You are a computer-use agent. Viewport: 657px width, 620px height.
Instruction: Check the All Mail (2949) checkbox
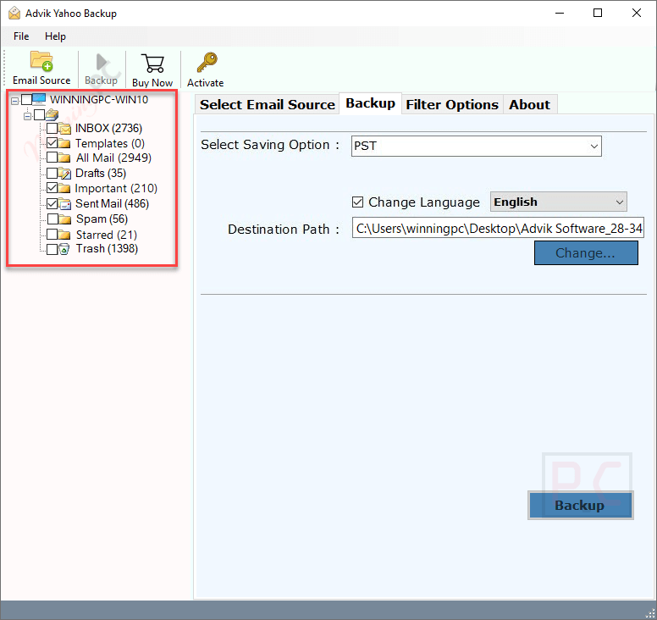[52, 158]
